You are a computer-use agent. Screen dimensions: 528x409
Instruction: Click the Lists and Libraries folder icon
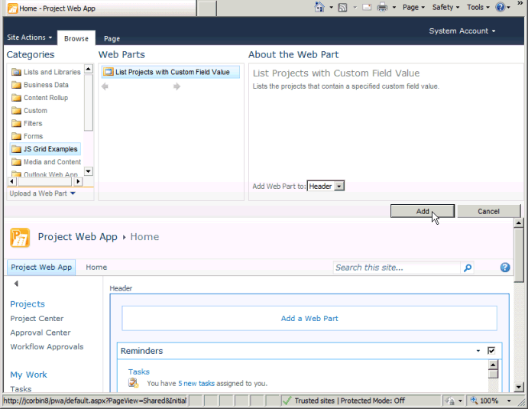tap(16, 72)
